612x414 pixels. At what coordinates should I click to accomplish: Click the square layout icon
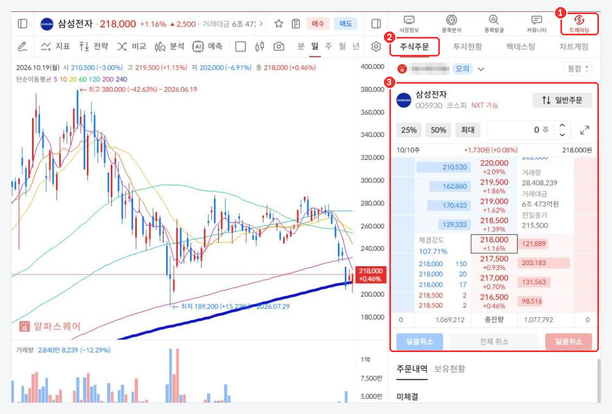coord(241,47)
